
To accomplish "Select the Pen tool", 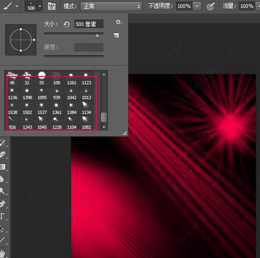I will [x=2, y=204].
